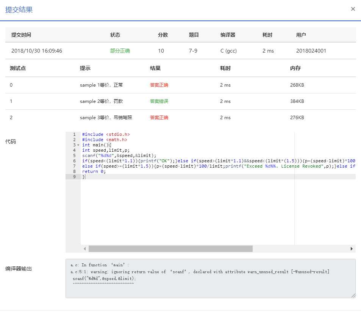361x314 pixels.
Task: Click the 编译器 column header
Action: 228,35
